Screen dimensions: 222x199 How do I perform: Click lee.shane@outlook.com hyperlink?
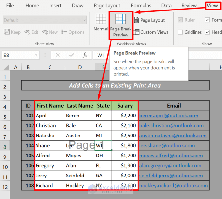(167, 146)
